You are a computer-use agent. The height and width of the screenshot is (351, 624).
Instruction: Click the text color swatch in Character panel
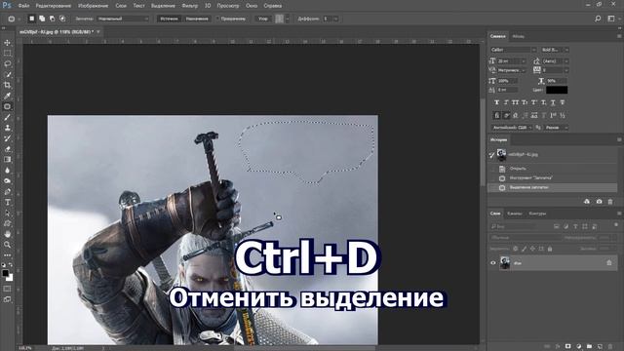[557, 90]
